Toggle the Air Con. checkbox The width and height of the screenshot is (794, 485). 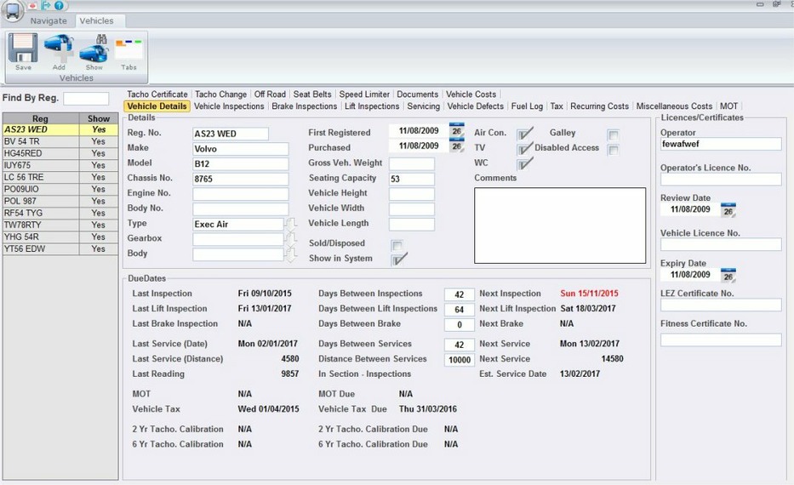click(x=524, y=134)
